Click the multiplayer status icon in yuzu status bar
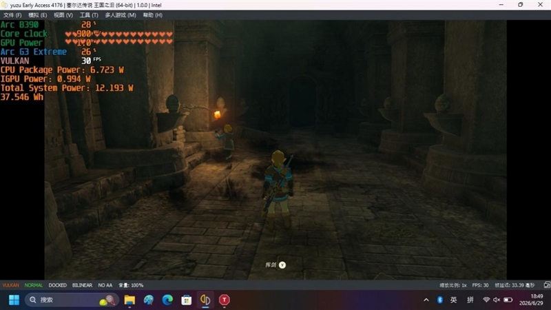The image size is (551, 310). click(x=547, y=285)
